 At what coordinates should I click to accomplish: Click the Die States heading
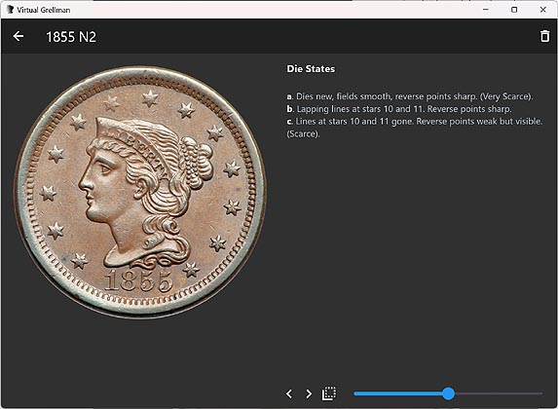pos(311,69)
